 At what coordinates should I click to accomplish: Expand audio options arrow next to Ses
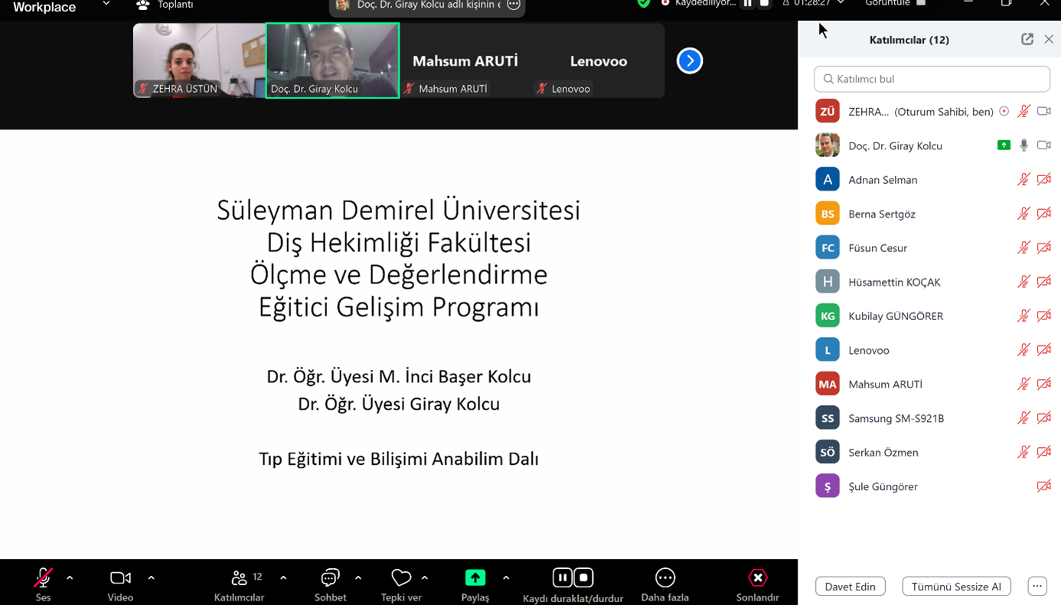(x=70, y=578)
